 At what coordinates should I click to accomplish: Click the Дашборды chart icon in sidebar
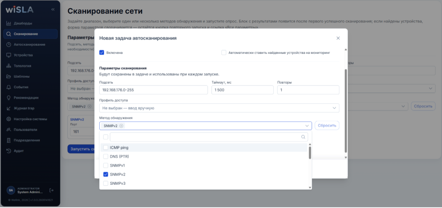click(9, 23)
